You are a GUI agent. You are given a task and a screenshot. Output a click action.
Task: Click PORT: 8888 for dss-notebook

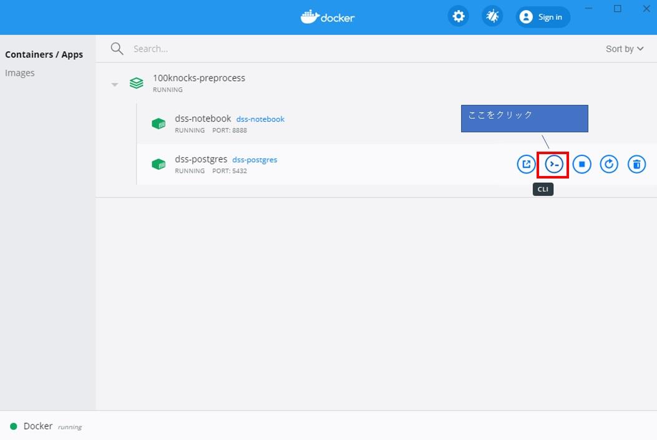230,130
